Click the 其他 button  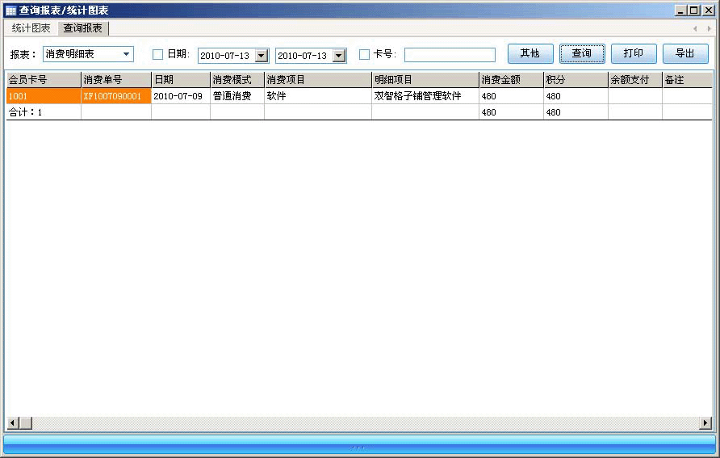tap(530, 54)
